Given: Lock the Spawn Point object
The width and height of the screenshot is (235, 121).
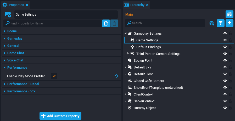Looking at the screenshot, I should tap(230, 61).
